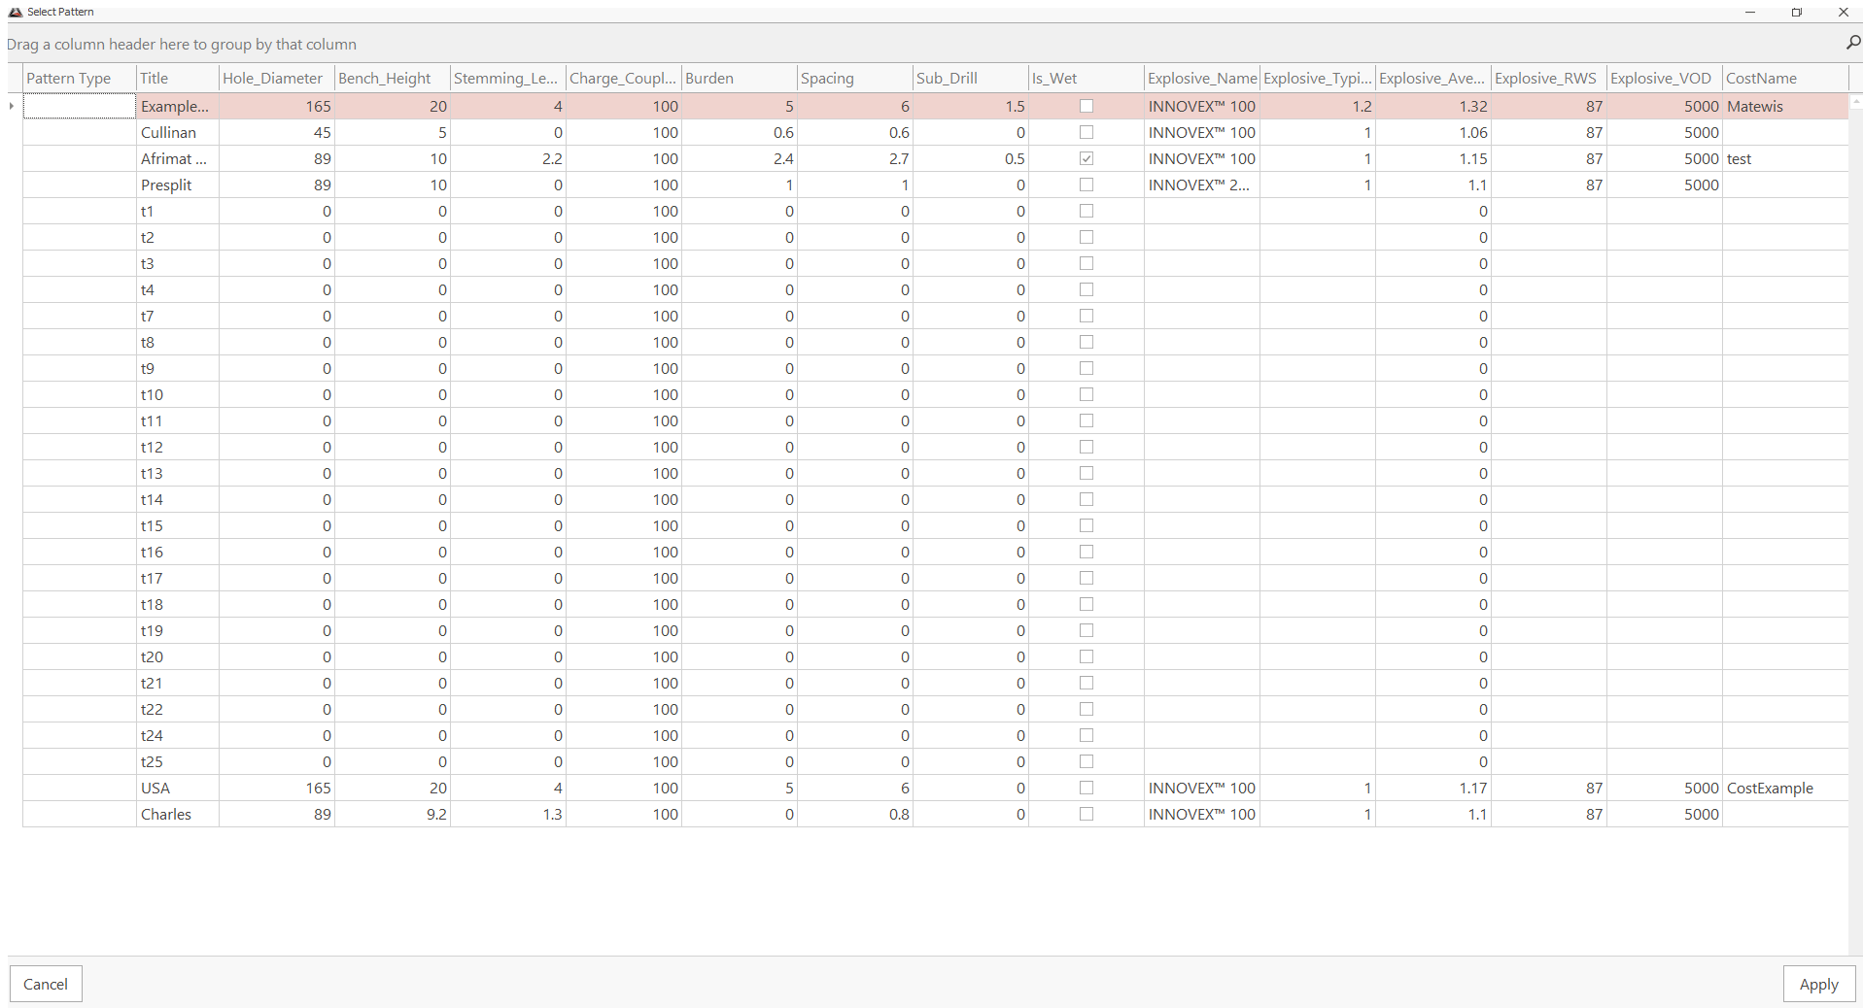Sort by the Burden column header
This screenshot has width=1863, height=1008.
click(738, 78)
